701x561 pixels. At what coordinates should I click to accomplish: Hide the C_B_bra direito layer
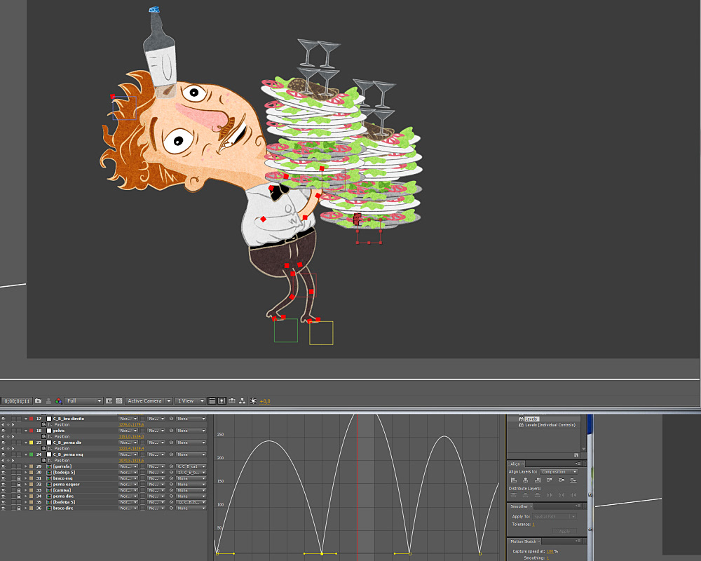click(4, 419)
